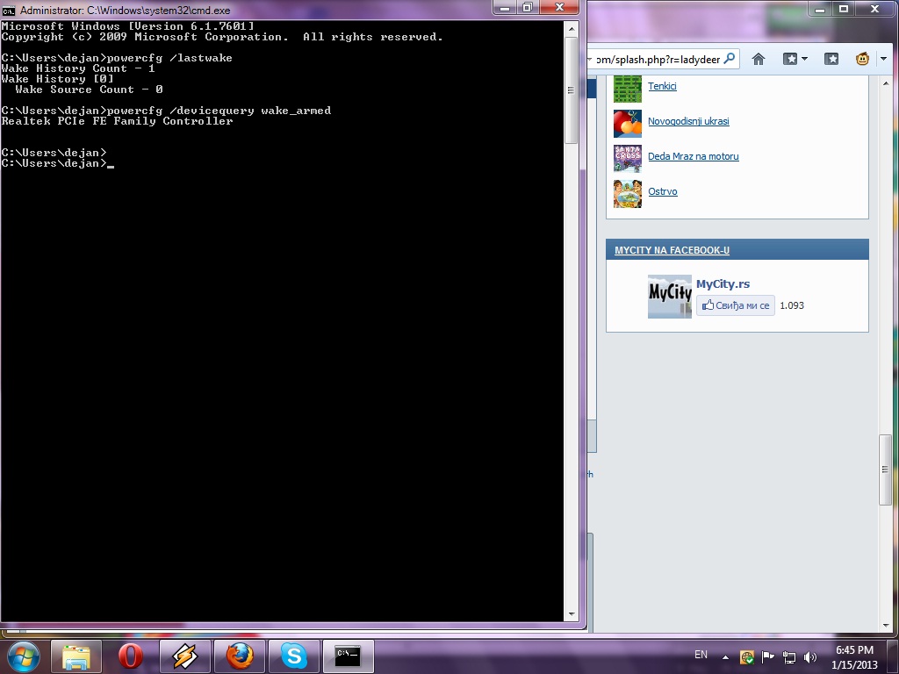
Task: Minimize the cmd.exe window
Action: (x=505, y=7)
